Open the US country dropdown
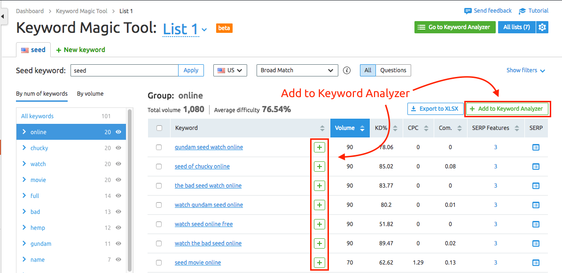Viewport: 562px width, 273px height. coord(230,70)
